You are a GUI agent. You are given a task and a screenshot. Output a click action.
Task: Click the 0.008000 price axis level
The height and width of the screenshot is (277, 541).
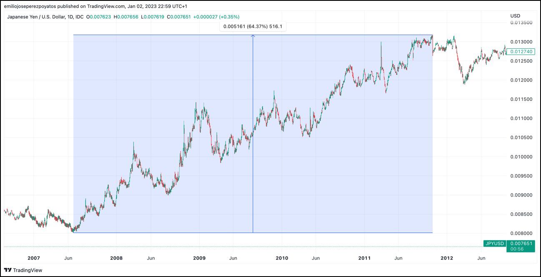(521, 233)
